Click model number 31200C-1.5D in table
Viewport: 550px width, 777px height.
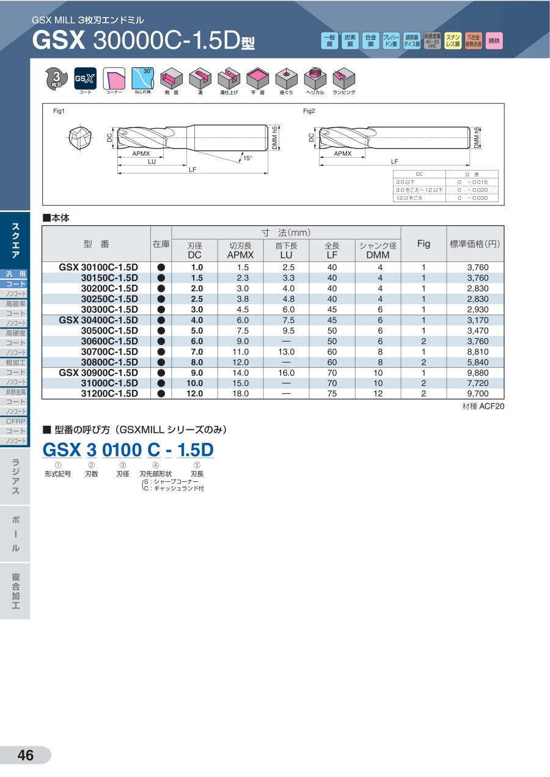[109, 394]
